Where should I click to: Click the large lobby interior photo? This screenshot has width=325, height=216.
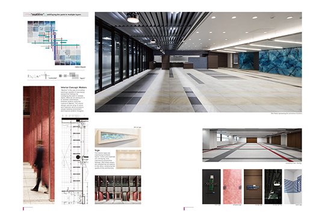tap(199, 62)
